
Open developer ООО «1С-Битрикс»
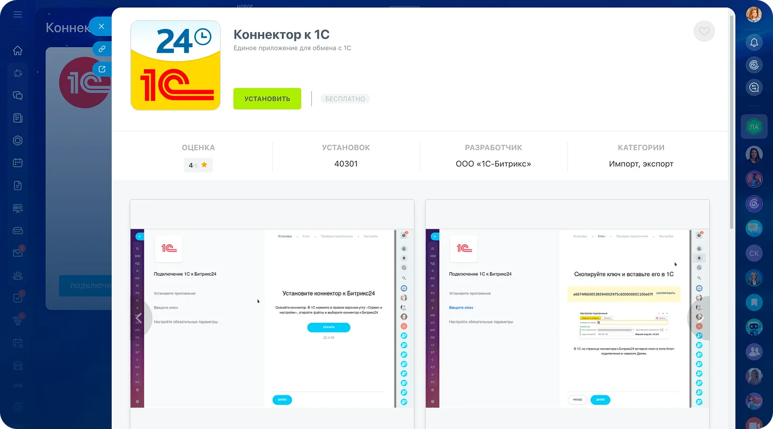point(493,164)
